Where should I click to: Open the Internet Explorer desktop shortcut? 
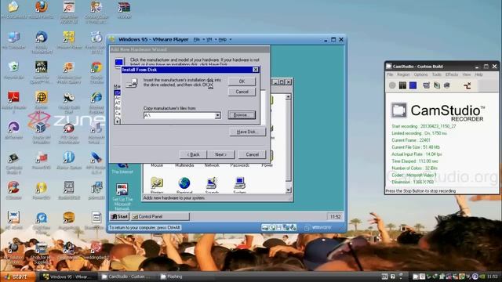96,97
